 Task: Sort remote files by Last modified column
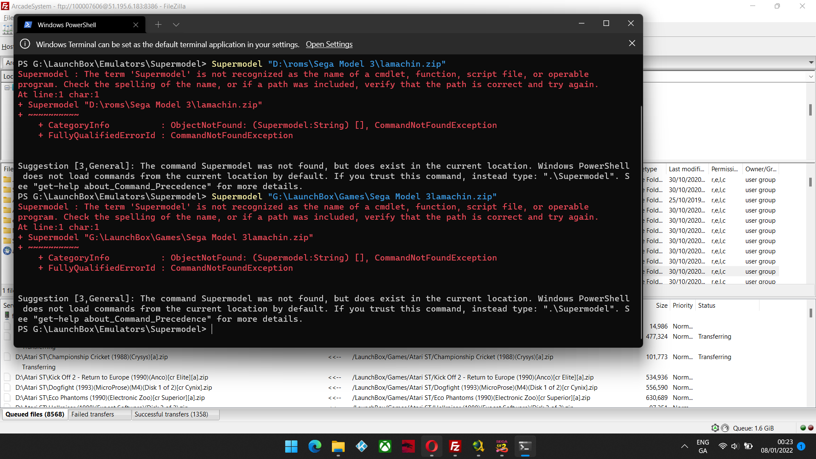686,169
